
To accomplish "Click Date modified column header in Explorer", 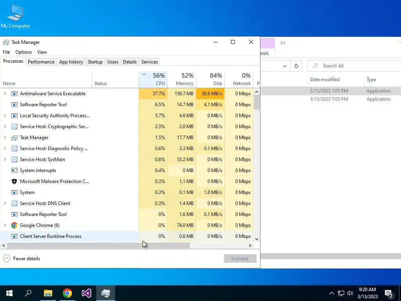I will (335, 80).
